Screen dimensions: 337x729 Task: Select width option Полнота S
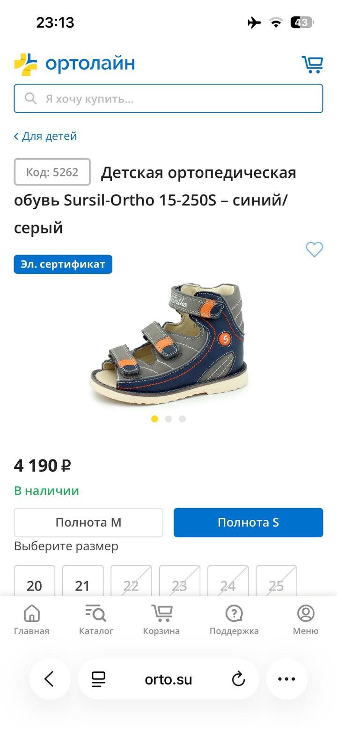[x=248, y=522]
